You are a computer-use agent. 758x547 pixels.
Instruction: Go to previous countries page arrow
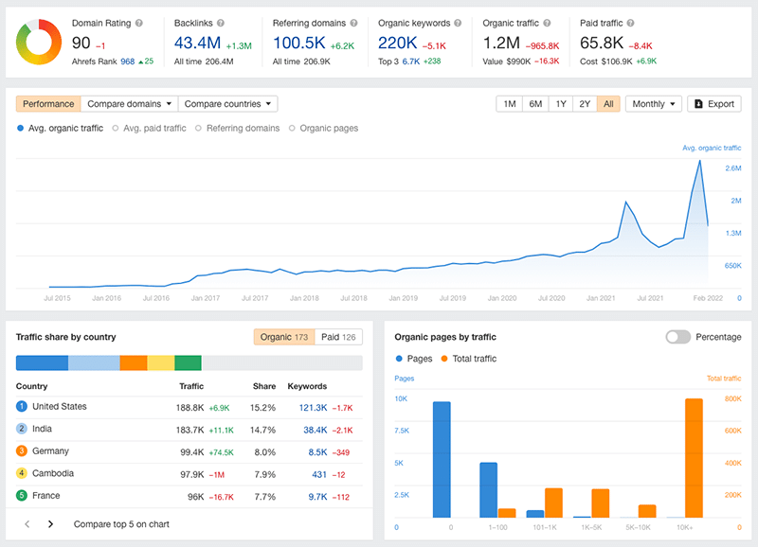tap(27, 524)
